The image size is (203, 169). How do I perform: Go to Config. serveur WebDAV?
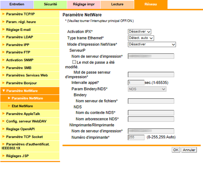(x=30, y=121)
